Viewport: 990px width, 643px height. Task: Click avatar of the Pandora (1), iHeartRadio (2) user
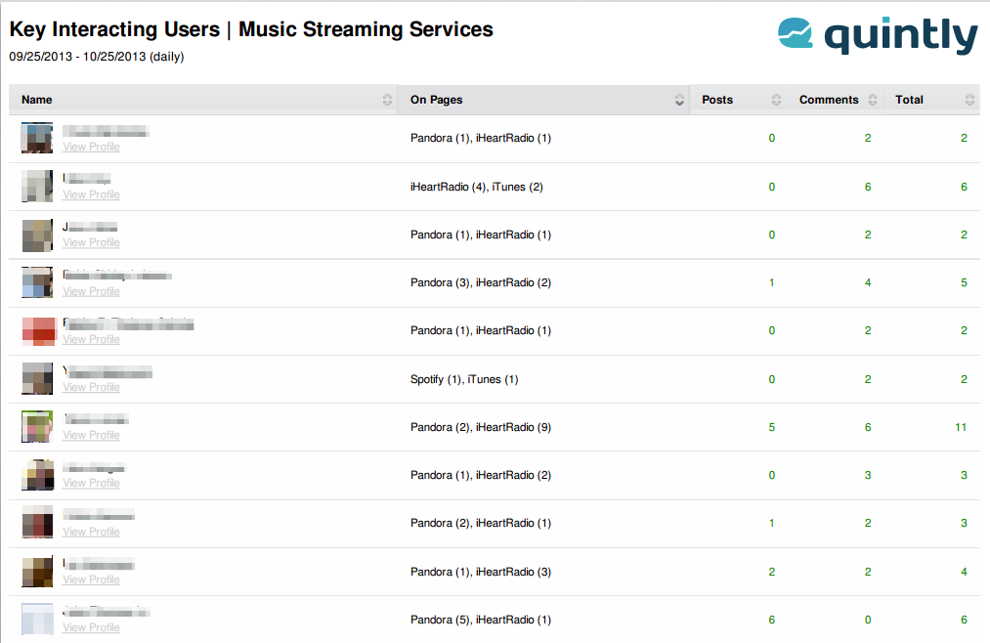click(x=37, y=475)
